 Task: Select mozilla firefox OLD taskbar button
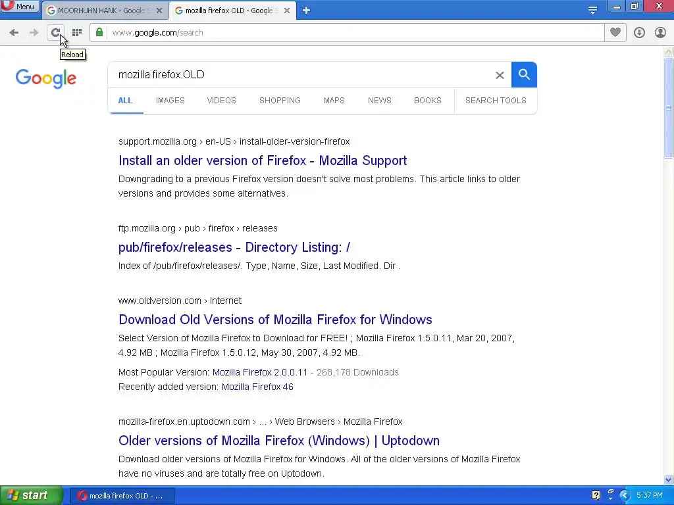point(122,496)
